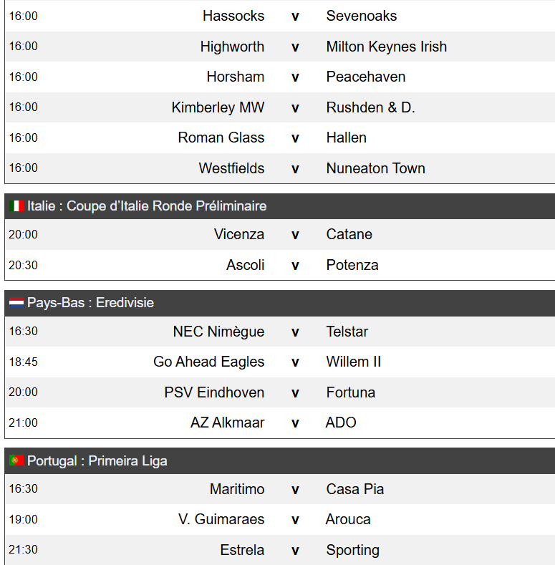Viewport: 555px width, 565px height.
Task: Click the Italy flag icon
Action: tap(16, 206)
